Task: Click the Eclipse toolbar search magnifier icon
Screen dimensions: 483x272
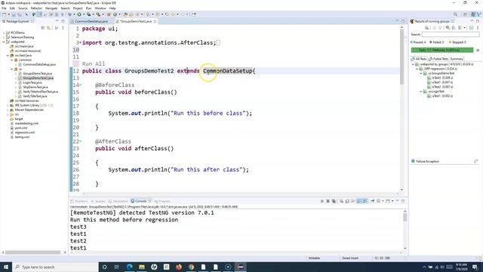Action: pyautogui.click(x=455, y=14)
